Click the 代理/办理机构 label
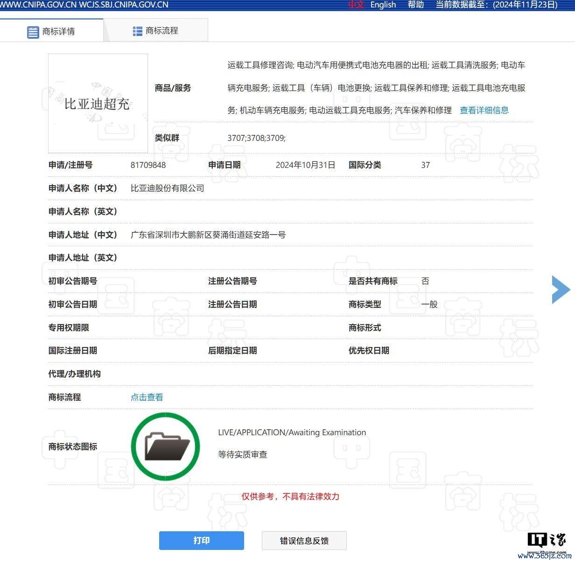This screenshot has height=563, width=575. pos(74,374)
